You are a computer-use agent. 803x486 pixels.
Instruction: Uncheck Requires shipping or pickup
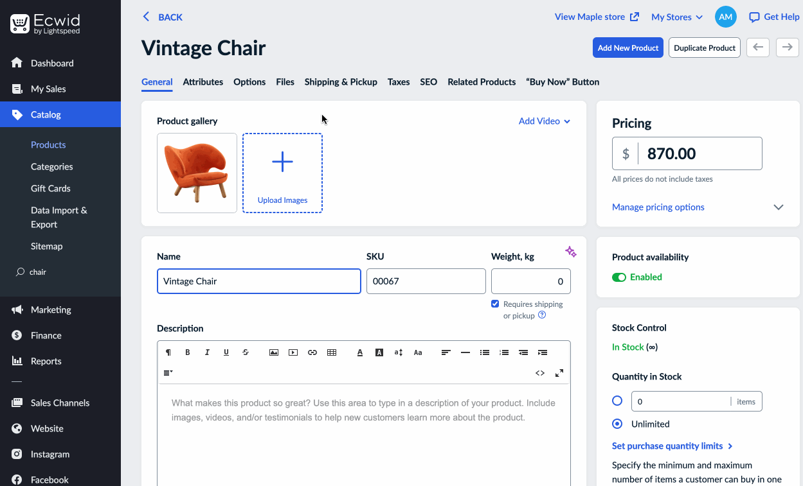pyautogui.click(x=495, y=304)
